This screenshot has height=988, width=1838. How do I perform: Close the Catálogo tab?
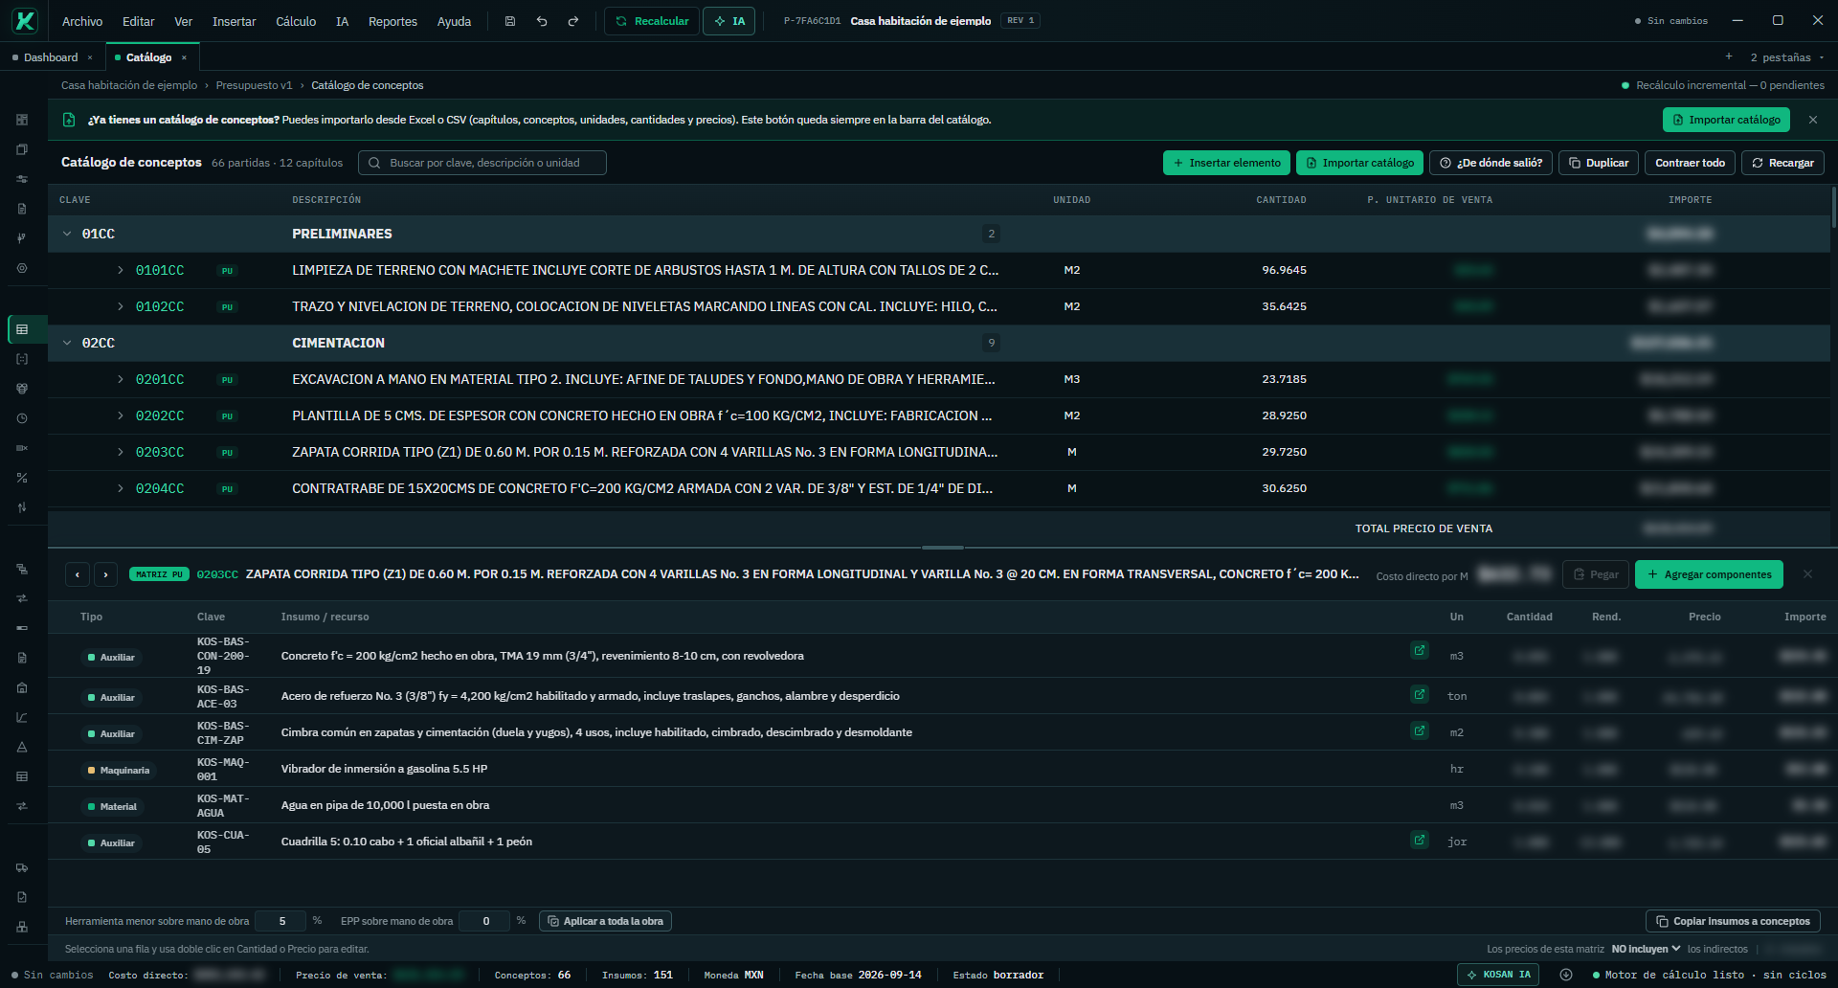pyautogui.click(x=185, y=57)
